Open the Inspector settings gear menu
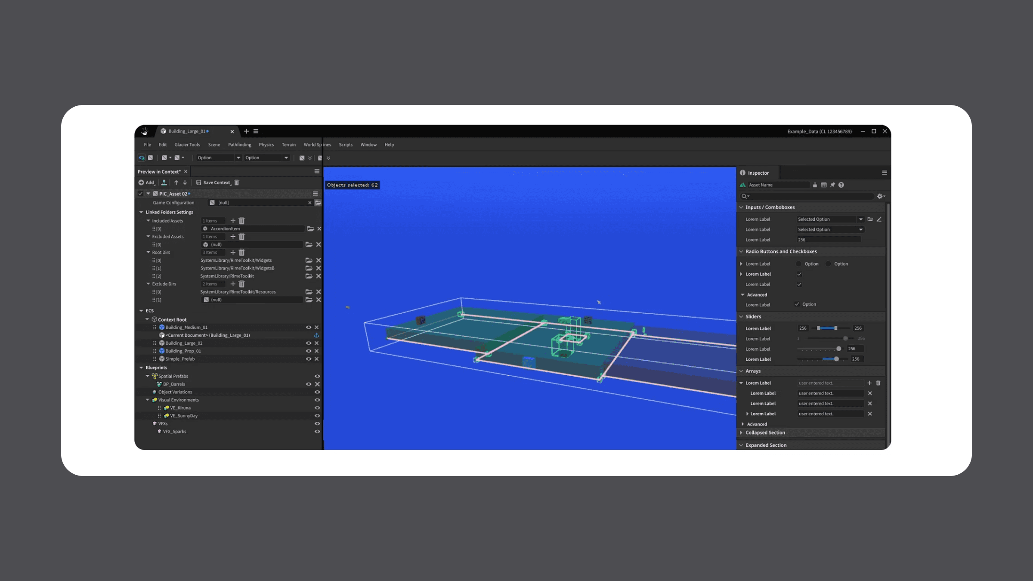Image resolution: width=1033 pixels, height=581 pixels. coord(880,196)
